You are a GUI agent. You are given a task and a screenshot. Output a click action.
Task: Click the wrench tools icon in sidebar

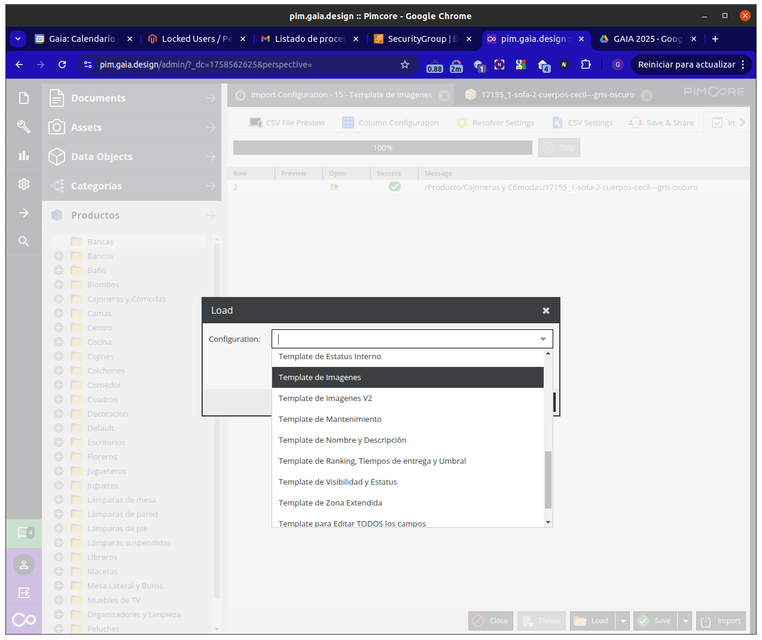click(x=24, y=127)
